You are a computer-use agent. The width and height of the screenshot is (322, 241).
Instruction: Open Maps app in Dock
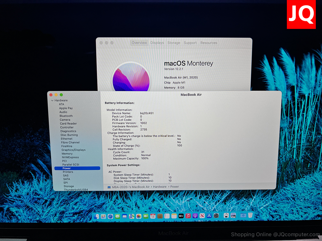[x=131, y=216]
